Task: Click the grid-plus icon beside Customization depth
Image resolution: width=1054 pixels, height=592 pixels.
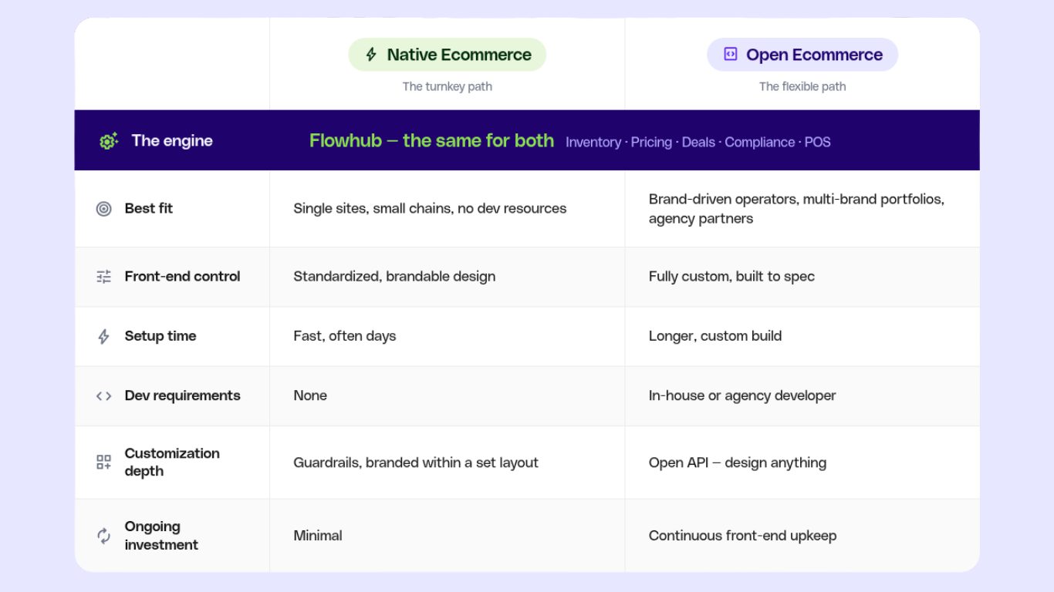Action: pyautogui.click(x=103, y=462)
